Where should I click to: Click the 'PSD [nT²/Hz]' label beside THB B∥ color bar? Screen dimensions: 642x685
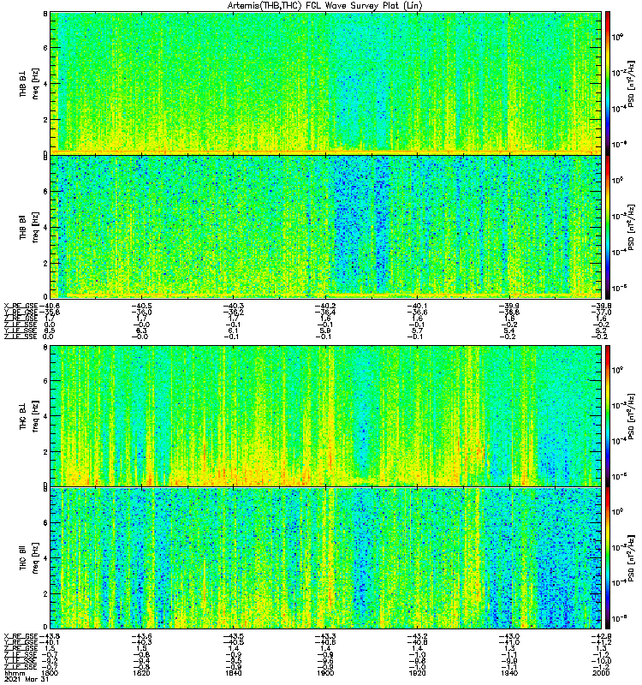pos(632,227)
